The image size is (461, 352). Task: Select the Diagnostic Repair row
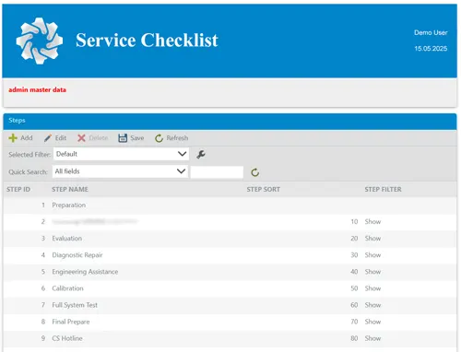230,255
